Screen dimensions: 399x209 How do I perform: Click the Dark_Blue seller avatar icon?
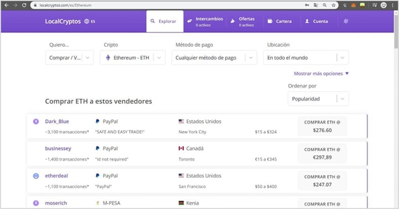point(36,121)
